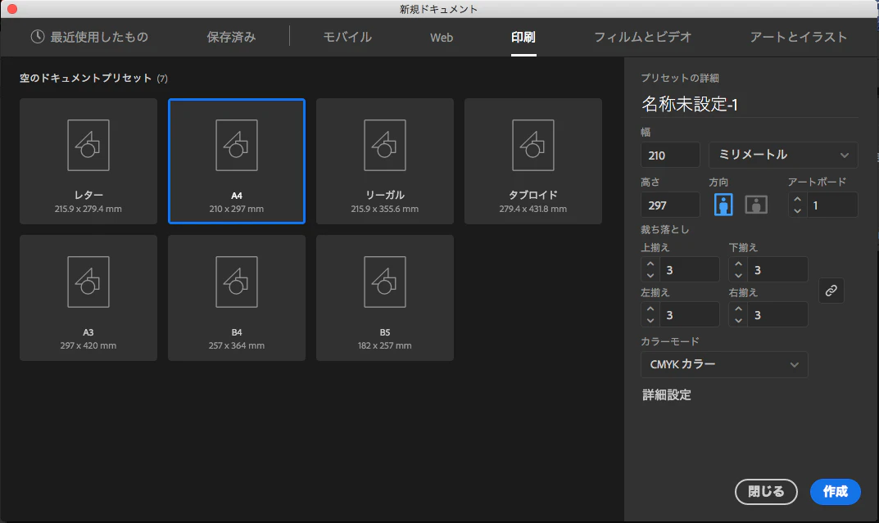Click the clock icon beside 最近使用したもの

(x=38, y=37)
